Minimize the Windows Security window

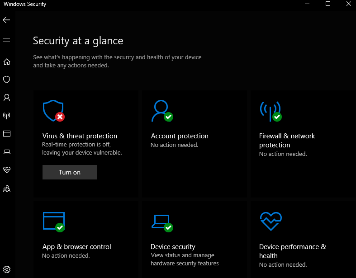click(307, 4)
